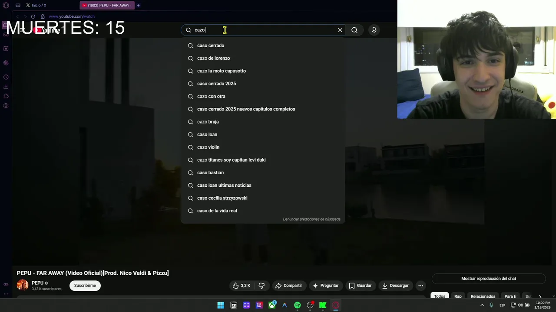Select the Rap filter chip
556x312 pixels.
(x=458, y=296)
